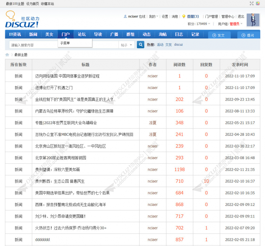Focus the search input field

tap(64, 45)
